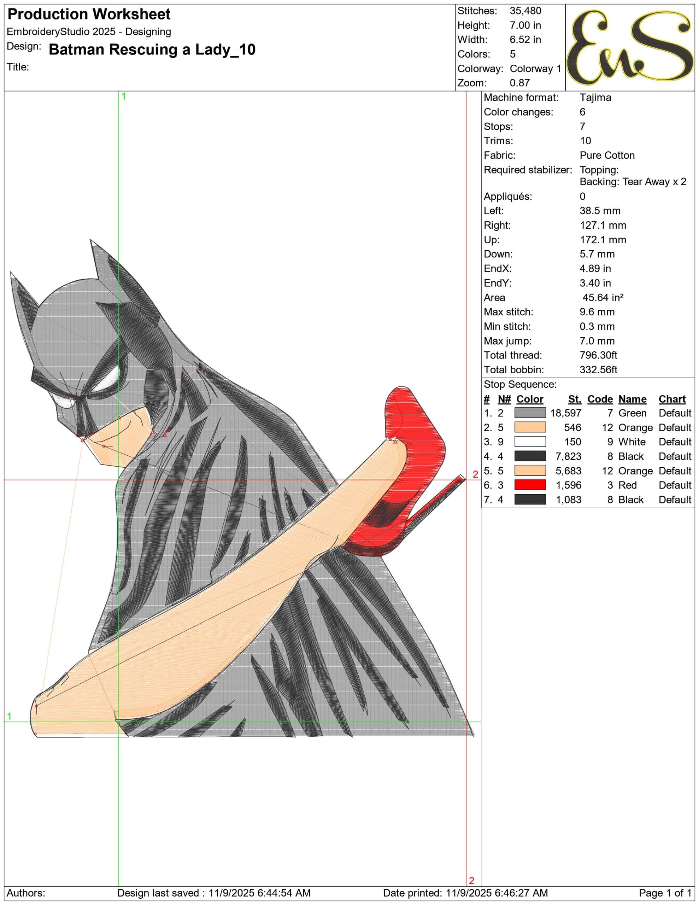Click the Trims value 10
Screen dimensions: 699x905
click(586, 141)
